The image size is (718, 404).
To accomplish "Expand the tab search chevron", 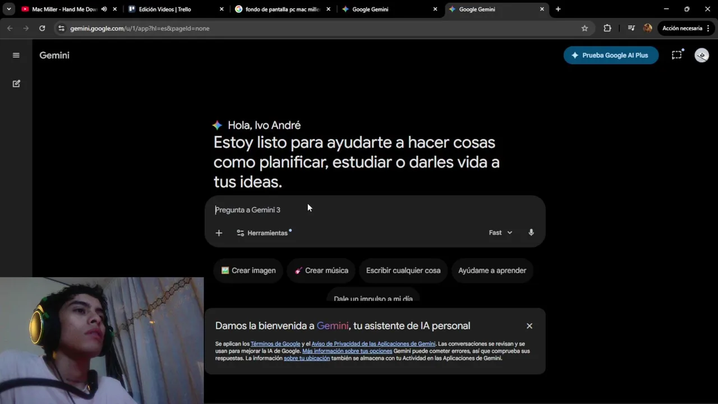I will [8, 9].
